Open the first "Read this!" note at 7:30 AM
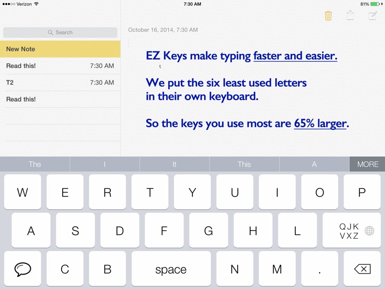The image size is (385, 289). click(60, 66)
